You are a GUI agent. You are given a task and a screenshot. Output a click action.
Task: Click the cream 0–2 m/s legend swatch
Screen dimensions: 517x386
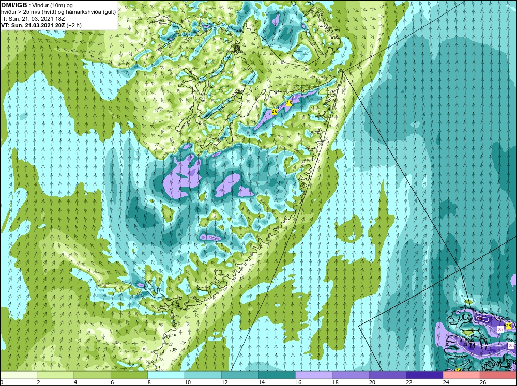(19, 375)
